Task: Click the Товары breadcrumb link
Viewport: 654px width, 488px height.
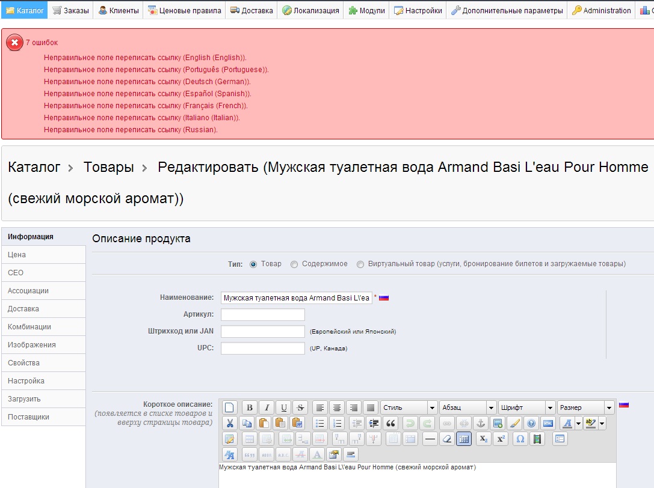Action: pos(109,167)
